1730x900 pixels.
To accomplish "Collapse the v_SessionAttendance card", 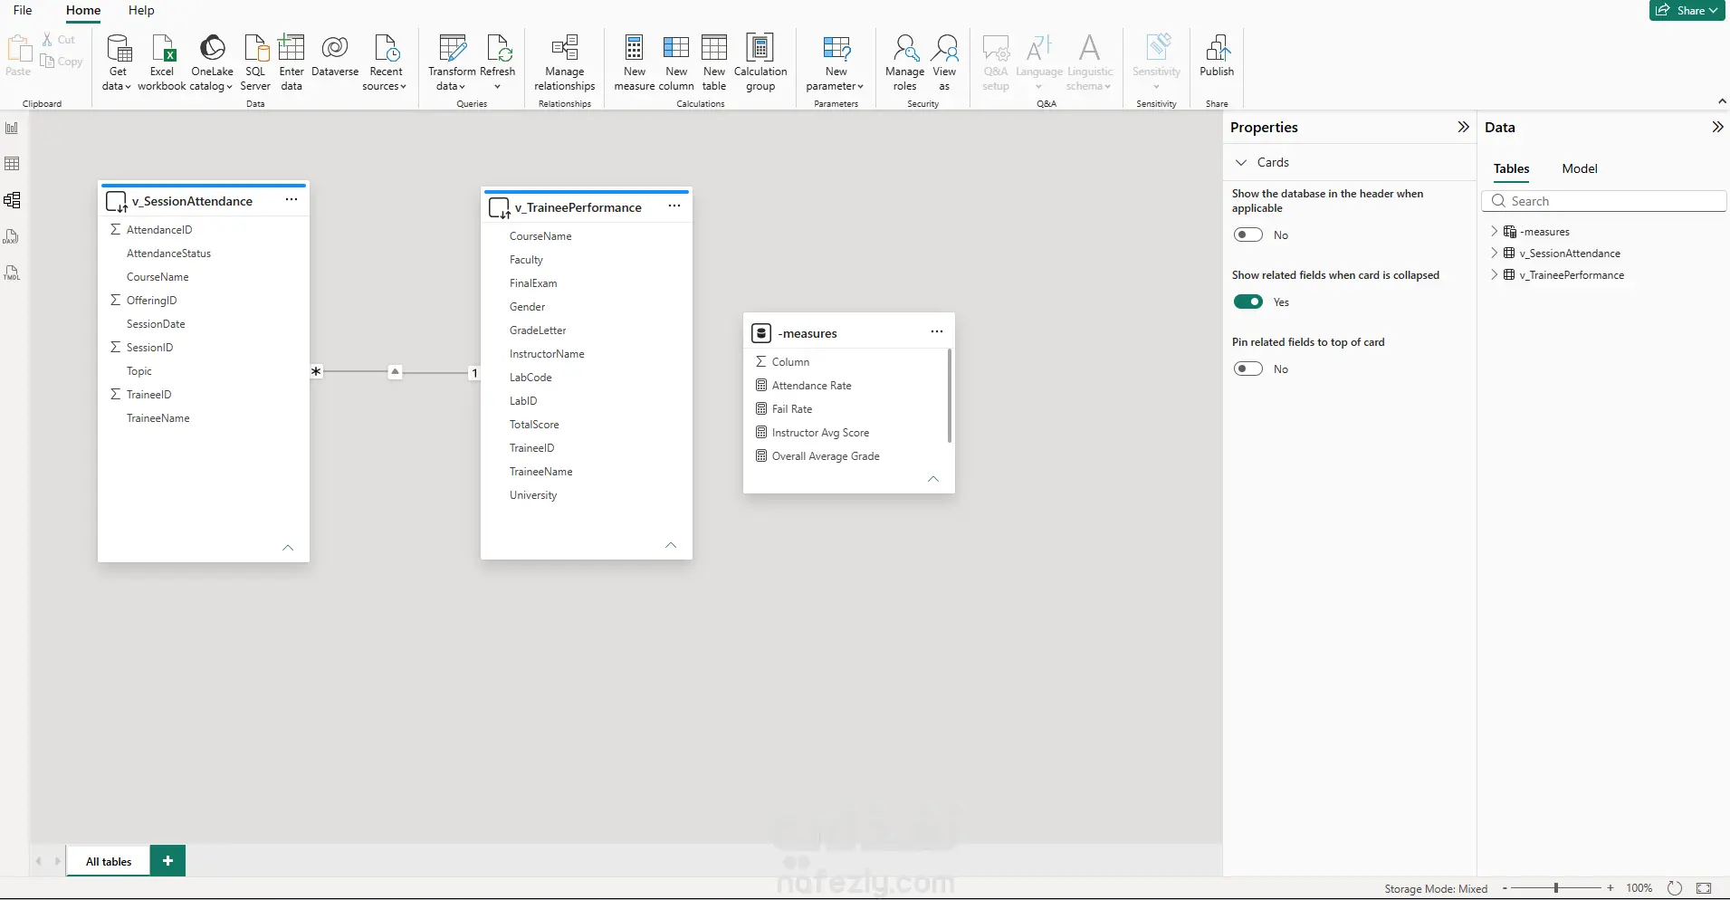I will click(288, 548).
